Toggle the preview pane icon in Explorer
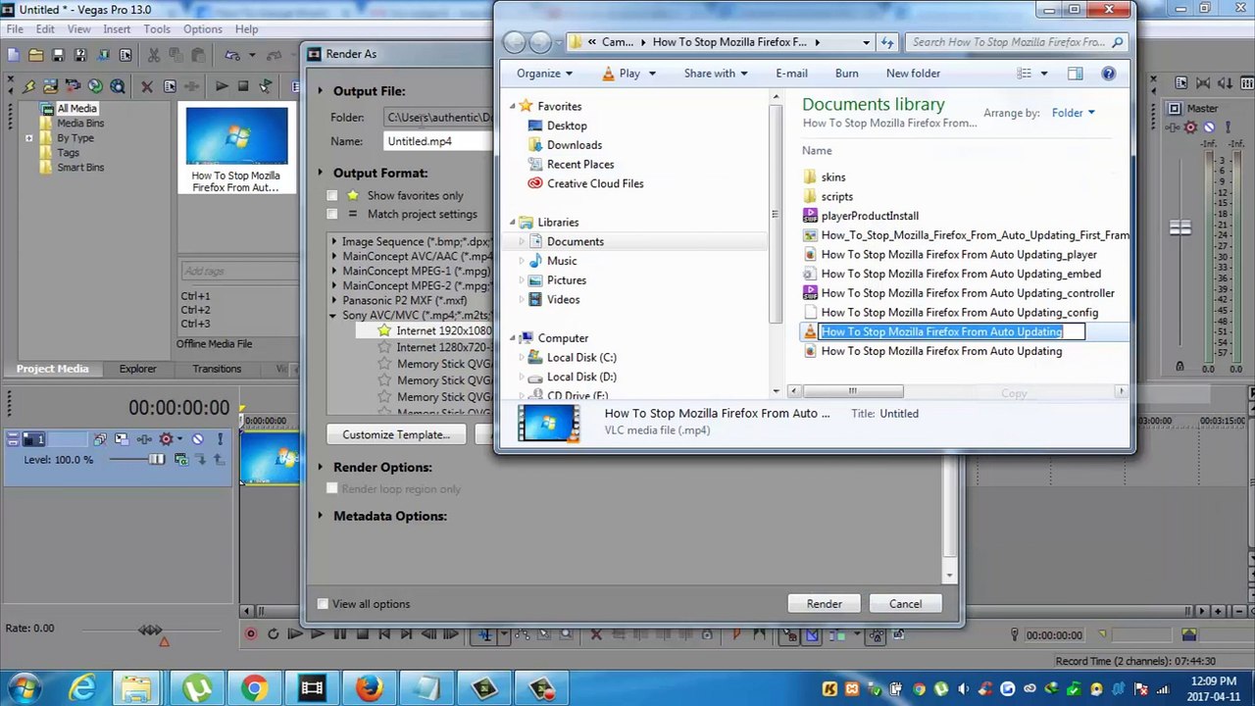Screen dimensions: 1255x706 pos(1075,74)
